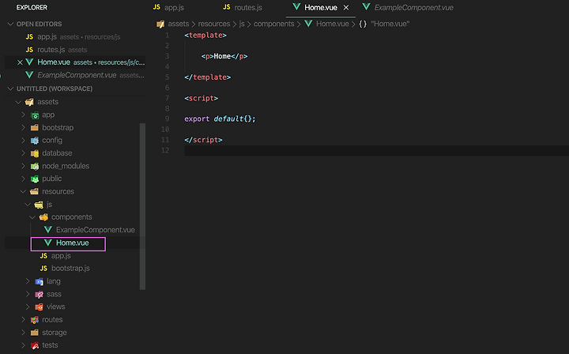Click the resources breadcrumb segment

(213, 24)
